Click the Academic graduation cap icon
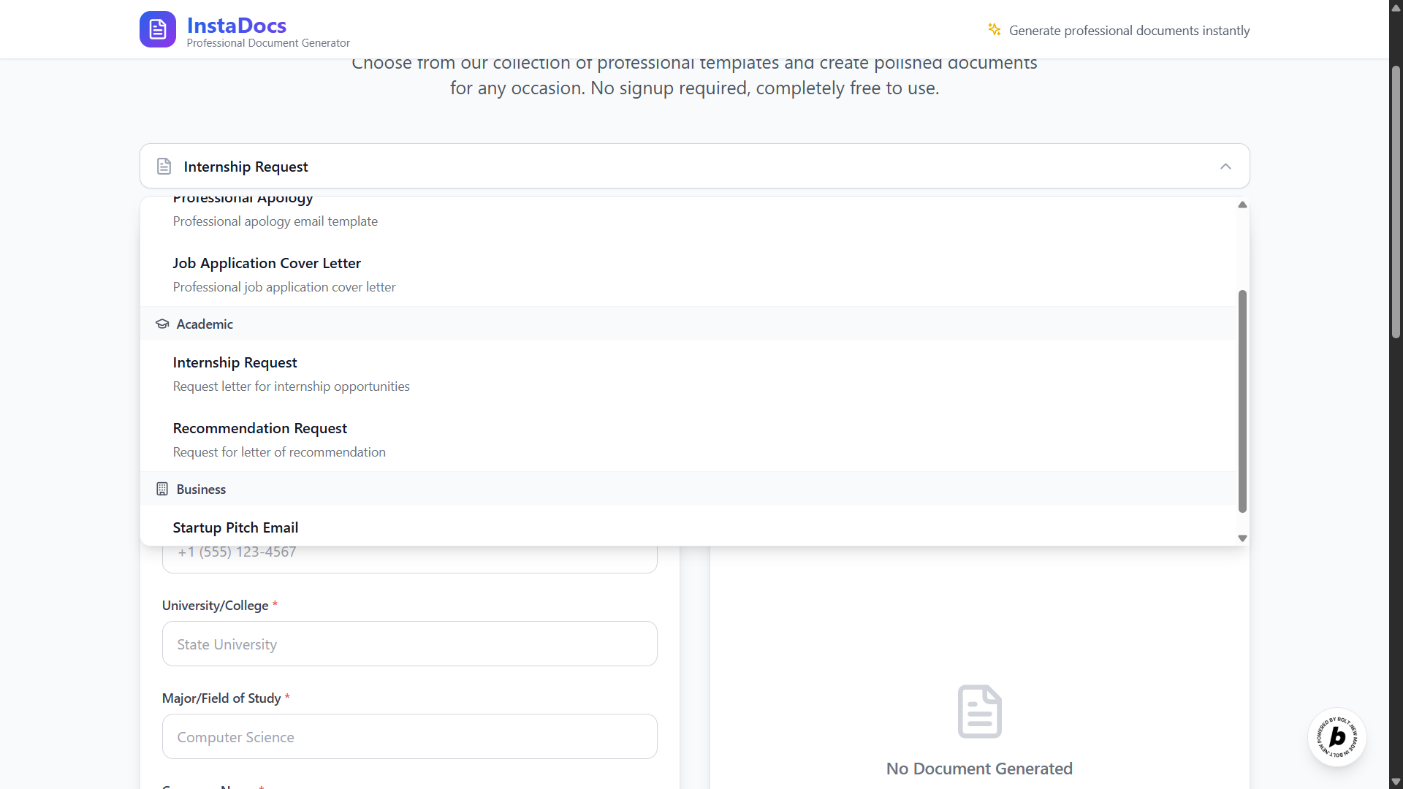This screenshot has width=1403, height=789. pyautogui.click(x=162, y=324)
